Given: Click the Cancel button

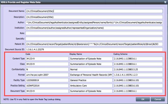Looking at the screenshot, I should tap(158, 99).
